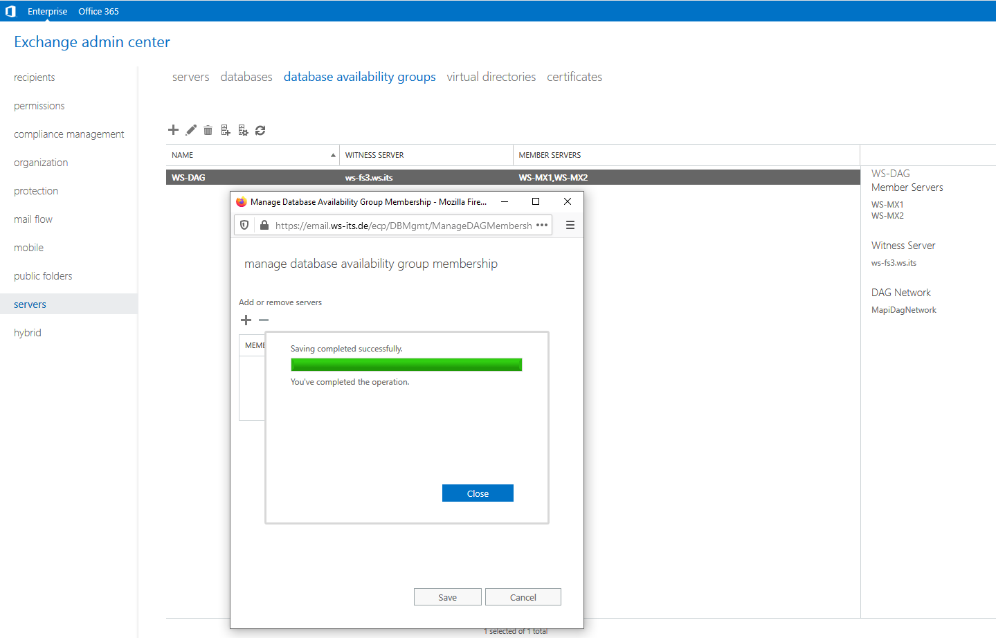Click the padlock site security icon
Viewport: 996px width, 638px height.
click(264, 225)
